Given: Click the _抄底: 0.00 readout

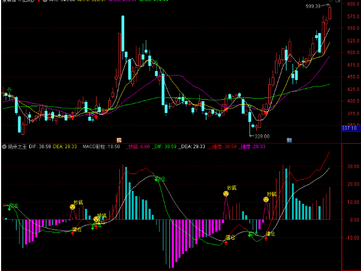Looking at the screenshot, I should (x=137, y=147).
